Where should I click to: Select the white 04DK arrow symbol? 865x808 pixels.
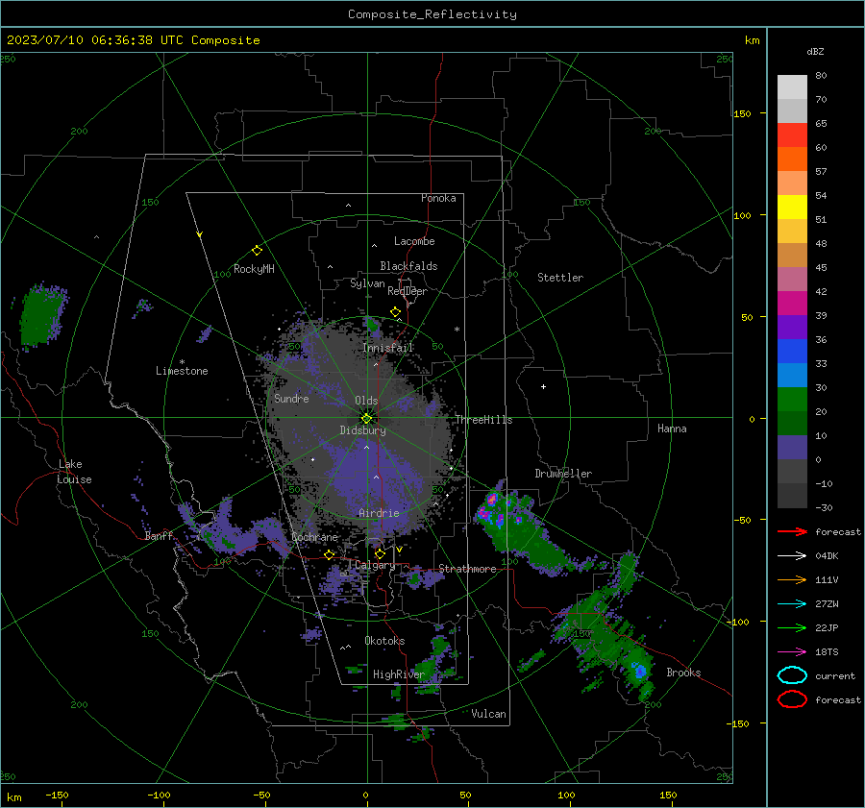click(792, 555)
